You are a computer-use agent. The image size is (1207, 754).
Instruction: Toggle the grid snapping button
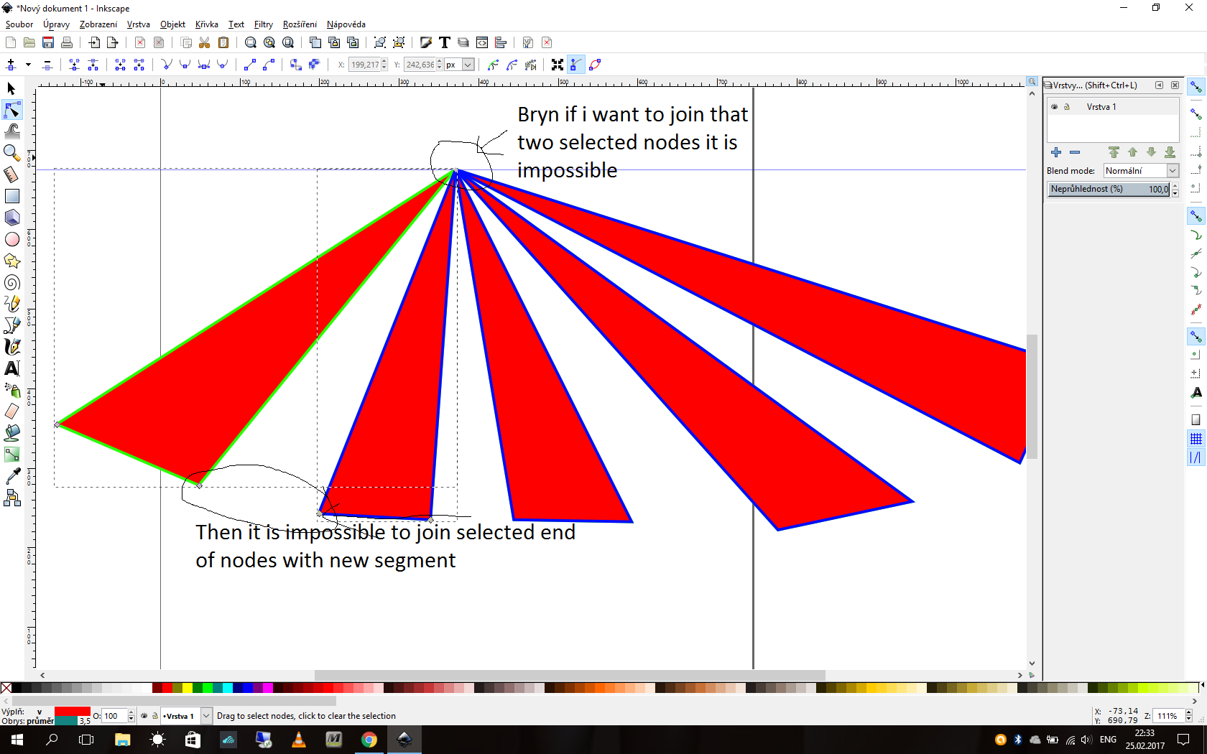click(1196, 439)
